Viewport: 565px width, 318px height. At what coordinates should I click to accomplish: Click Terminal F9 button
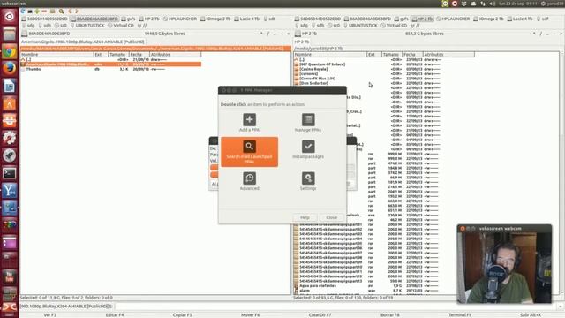pos(460,314)
